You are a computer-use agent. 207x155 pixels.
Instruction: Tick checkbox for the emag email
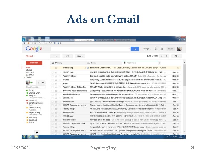click(53, 84)
